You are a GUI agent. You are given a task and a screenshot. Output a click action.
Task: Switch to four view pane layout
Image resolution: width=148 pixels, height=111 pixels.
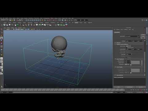click(x=2, y=62)
